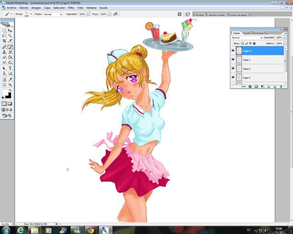Select the Type tool
The height and width of the screenshot is (234, 293).
tap(10, 68)
